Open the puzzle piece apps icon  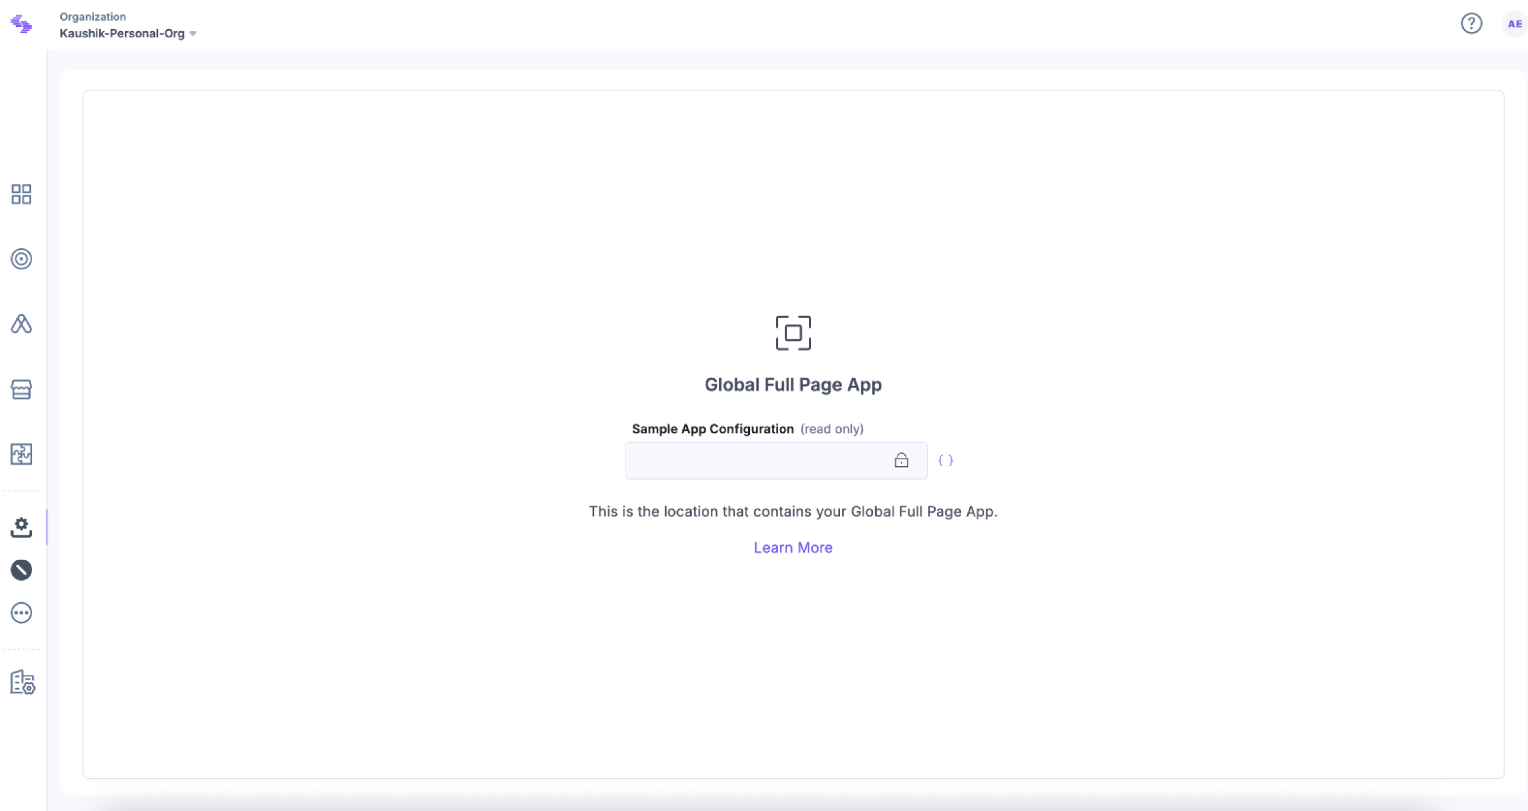pyautogui.click(x=21, y=454)
